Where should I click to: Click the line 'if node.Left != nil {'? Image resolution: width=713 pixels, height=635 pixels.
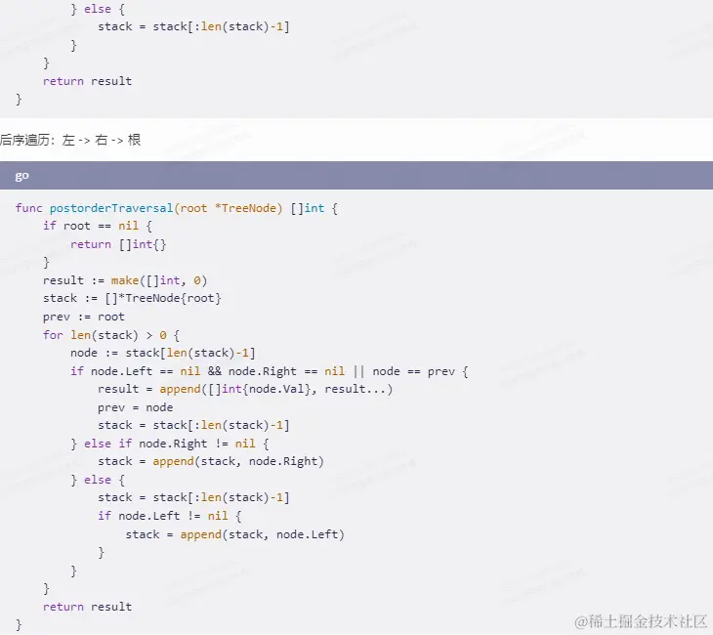click(170, 516)
